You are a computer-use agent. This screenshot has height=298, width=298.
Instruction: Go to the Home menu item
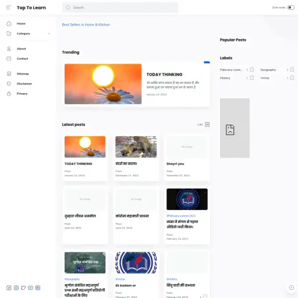click(x=21, y=24)
